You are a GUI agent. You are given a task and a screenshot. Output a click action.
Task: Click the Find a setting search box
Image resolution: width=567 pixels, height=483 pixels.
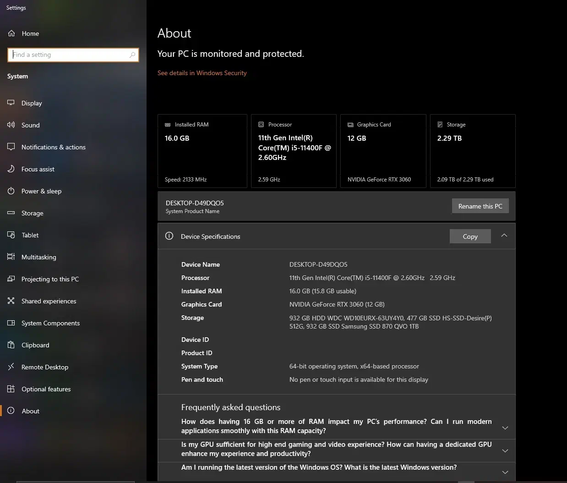69,55
